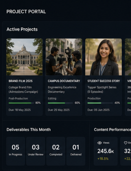This screenshot has width=131, height=171.
Task: Open the 03 Under Review deliverables card
Action: pyautogui.click(x=36, y=151)
